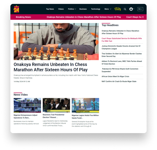Viewport: 157px width, 150px height.
Task: Open the LIVE broadcast icon
Action: pyautogui.click(x=118, y=9)
